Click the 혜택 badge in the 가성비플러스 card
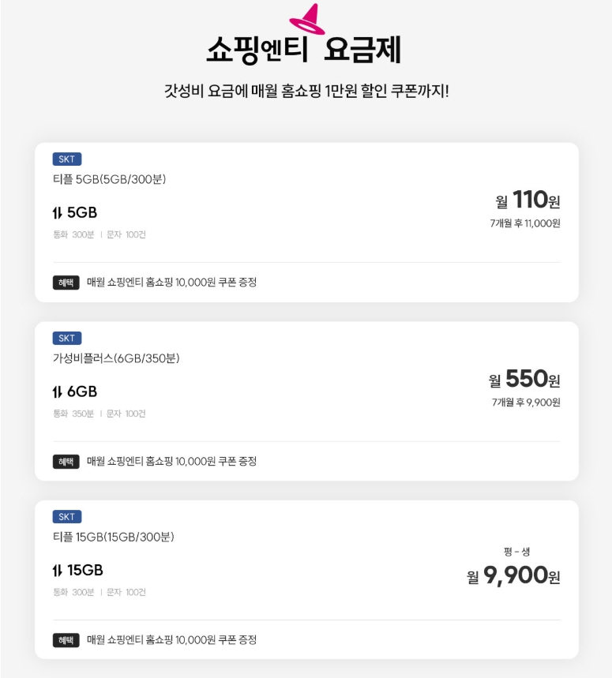This screenshot has height=678, width=612. [66, 462]
